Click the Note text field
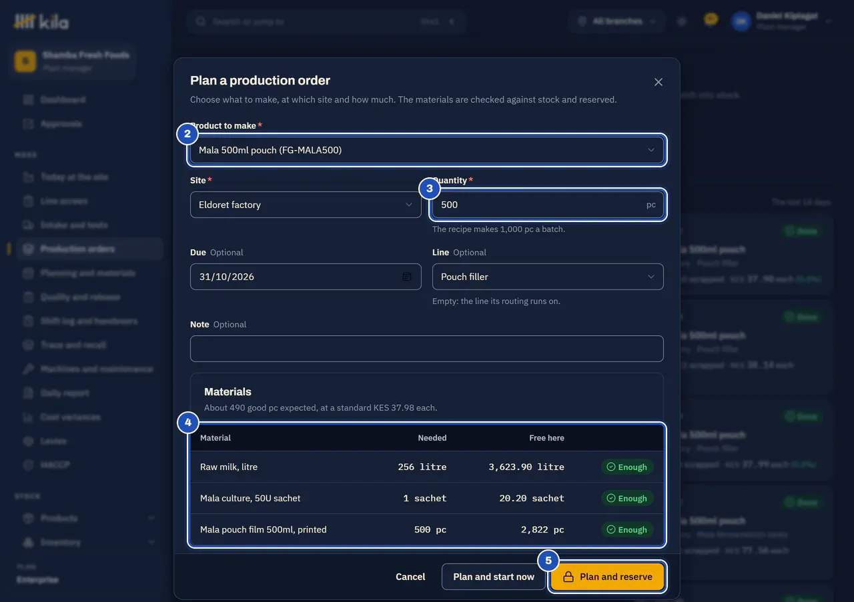Viewport: 854px width, 602px height. point(427,349)
